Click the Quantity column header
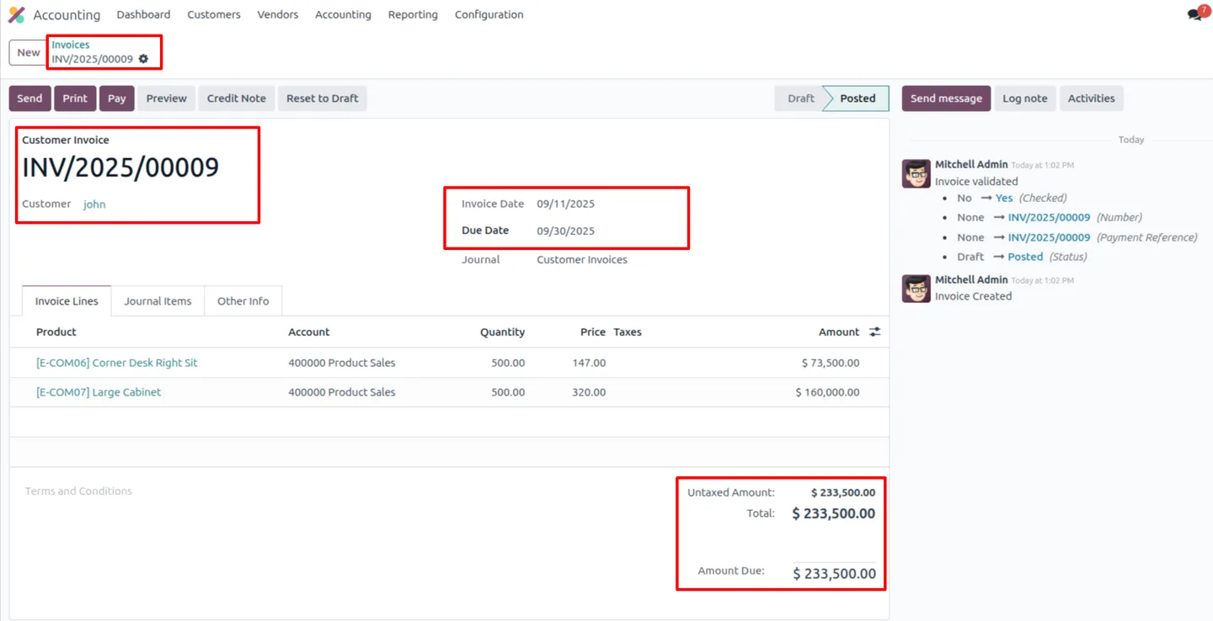This screenshot has height=621, width=1213. 503,332
